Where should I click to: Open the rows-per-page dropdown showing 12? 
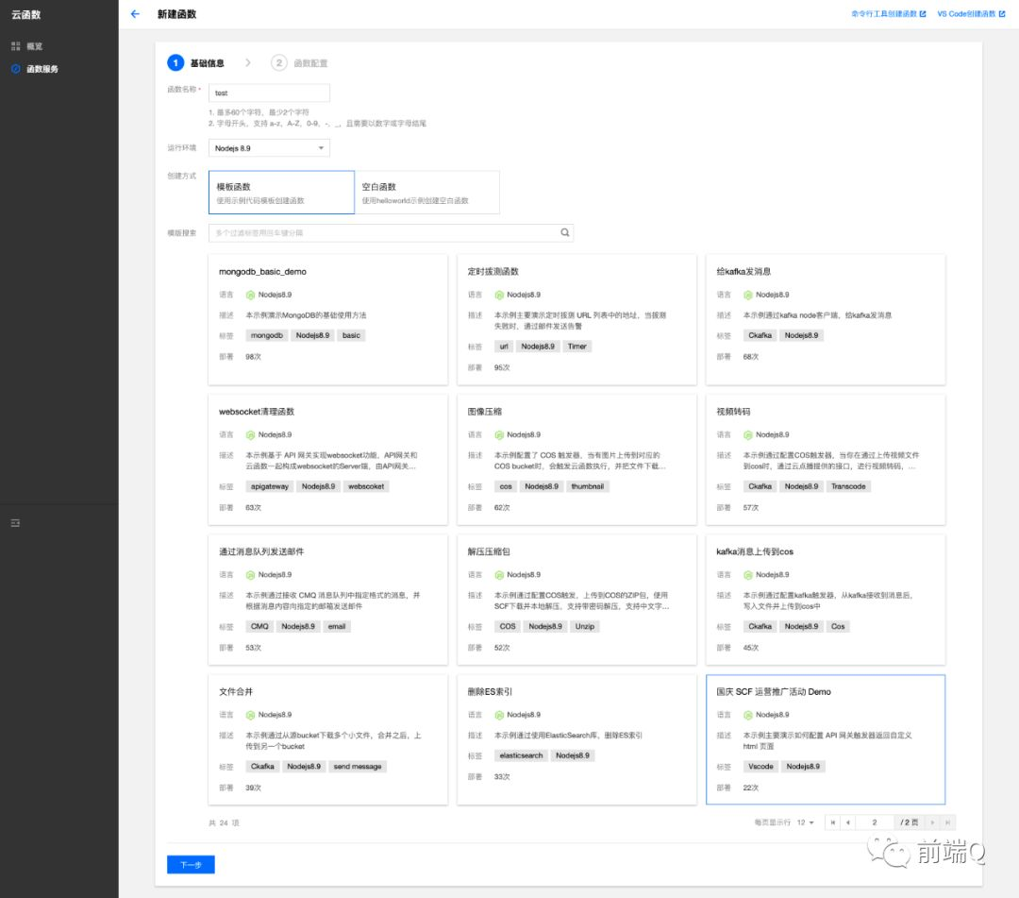(x=805, y=822)
